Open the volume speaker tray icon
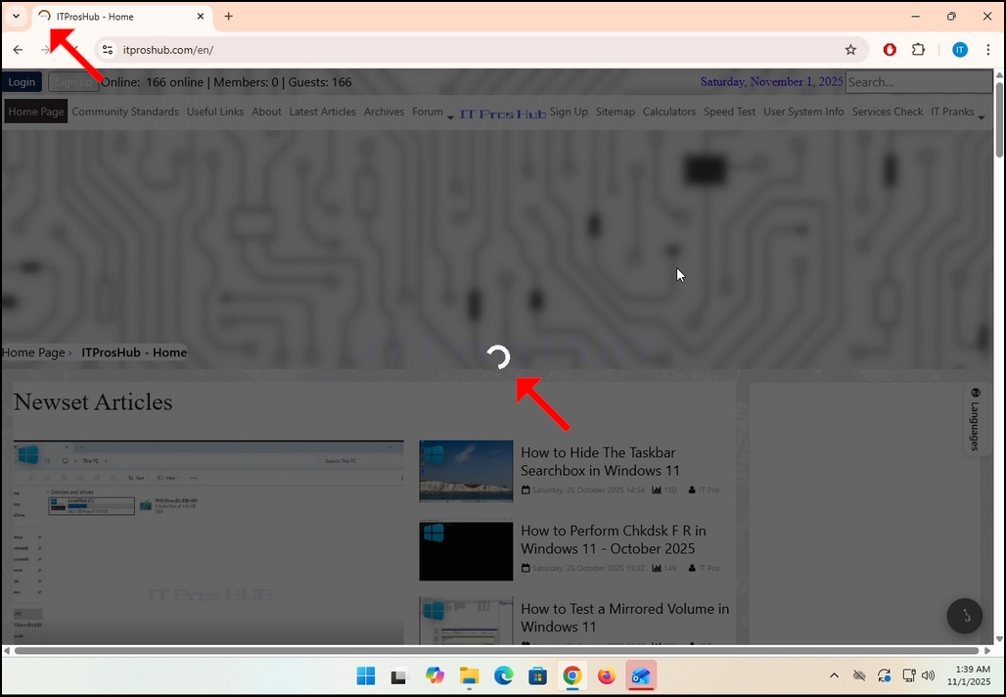This screenshot has height=697, width=1006. click(928, 675)
